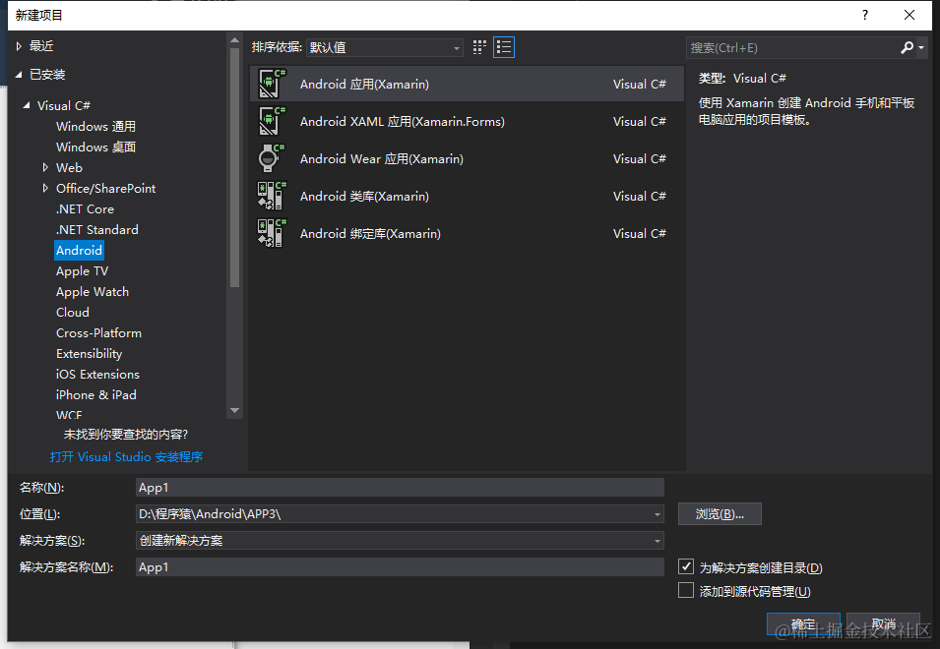Select Windows 桌面 category
The width and height of the screenshot is (940, 649).
pos(95,147)
